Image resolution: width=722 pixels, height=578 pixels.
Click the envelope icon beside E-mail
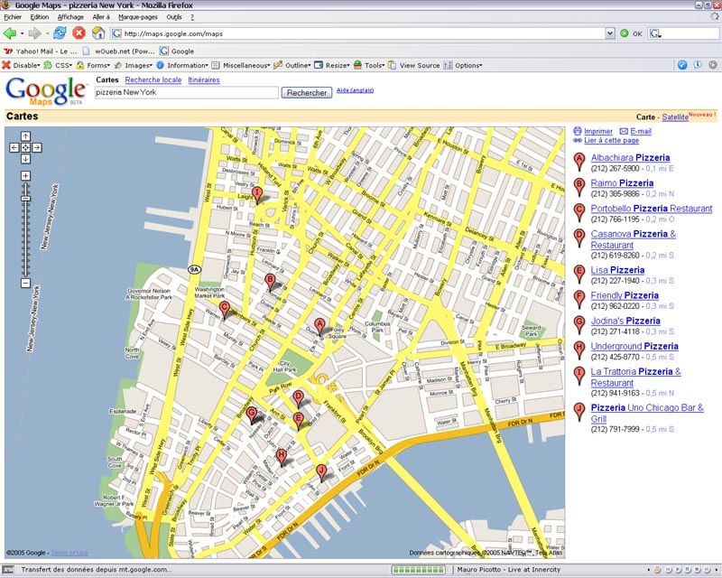(x=624, y=131)
